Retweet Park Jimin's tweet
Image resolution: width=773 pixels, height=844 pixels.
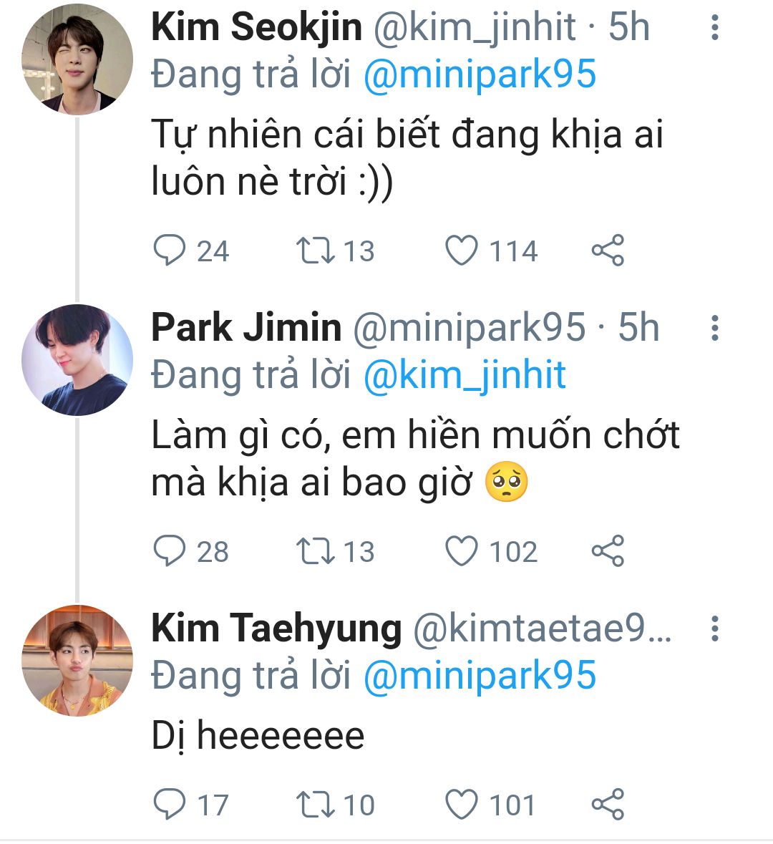315,552
